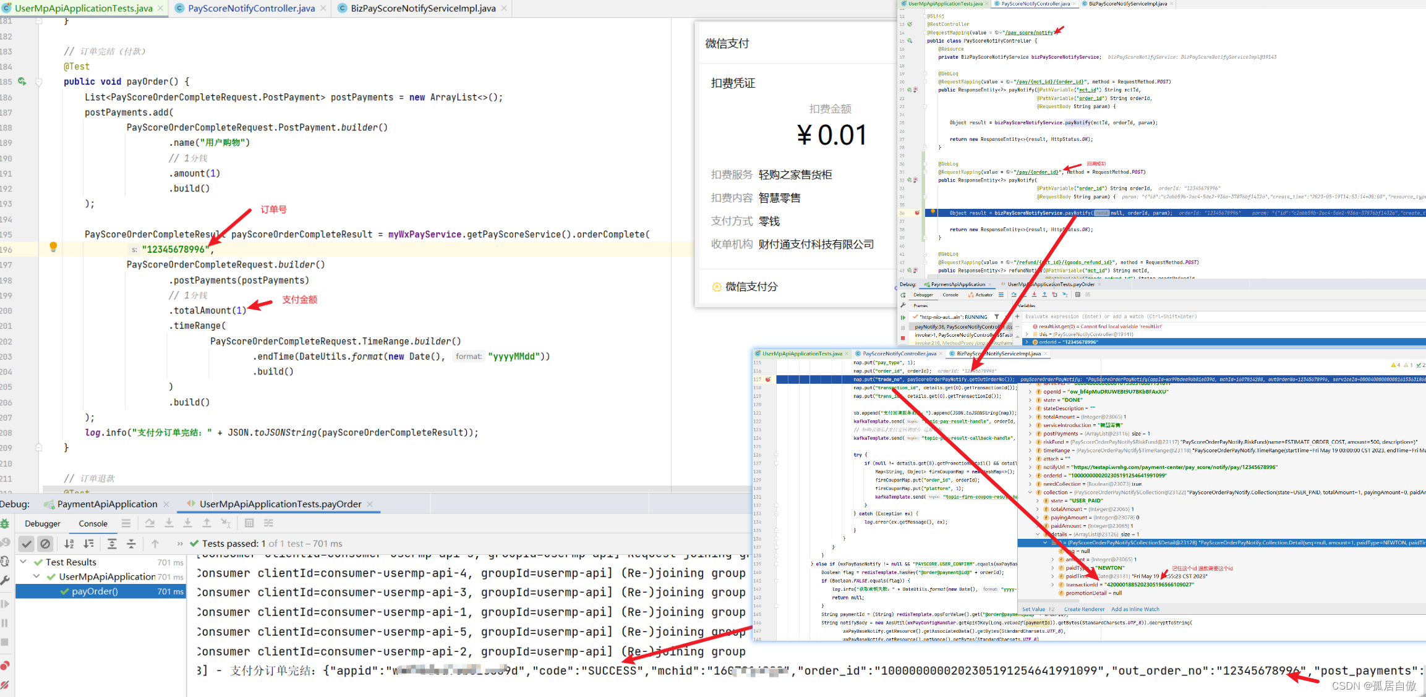The width and height of the screenshot is (1426, 697).
Task: Click run test gutter icon beside payOrder
Action: click(x=22, y=82)
